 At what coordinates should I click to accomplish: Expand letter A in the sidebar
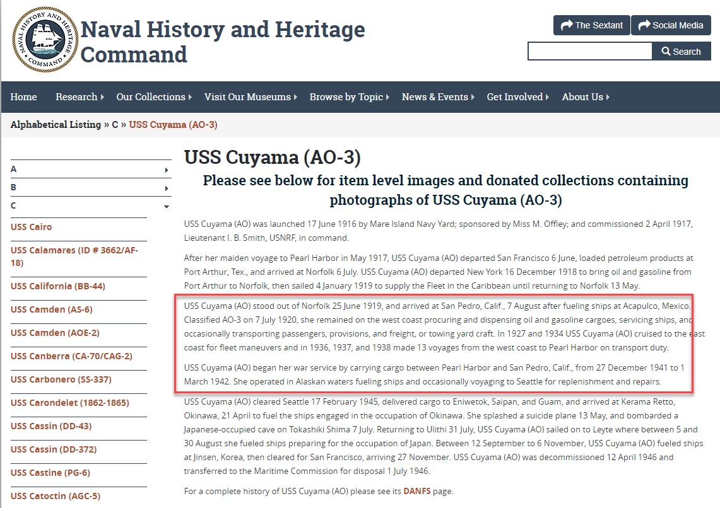(90, 170)
